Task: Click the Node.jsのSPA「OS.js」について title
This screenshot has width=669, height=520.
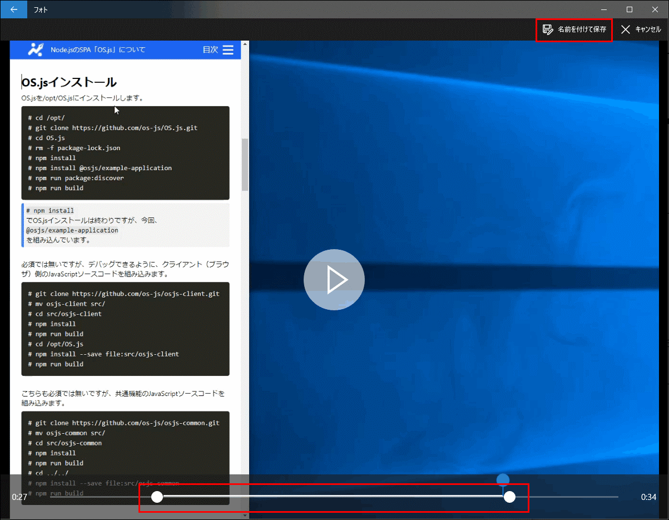Action: (x=98, y=50)
